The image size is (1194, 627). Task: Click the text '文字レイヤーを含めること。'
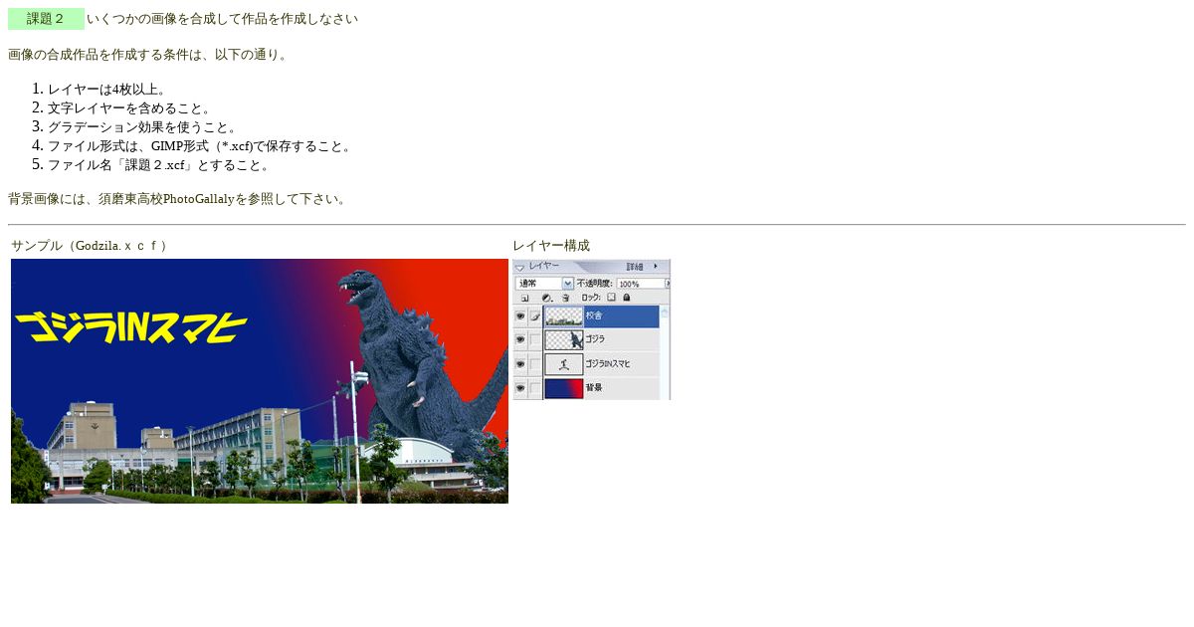click(129, 107)
